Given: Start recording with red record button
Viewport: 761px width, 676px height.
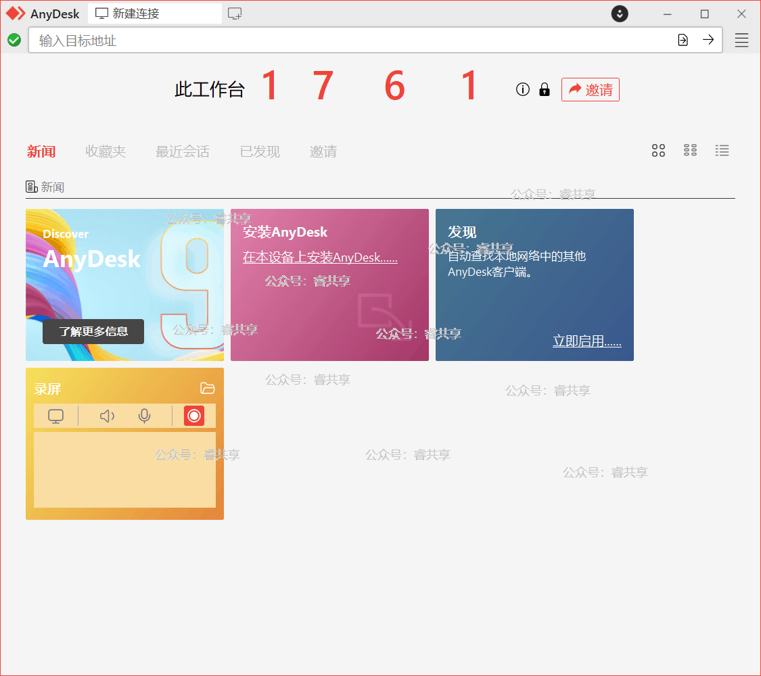Looking at the screenshot, I should tap(193, 416).
